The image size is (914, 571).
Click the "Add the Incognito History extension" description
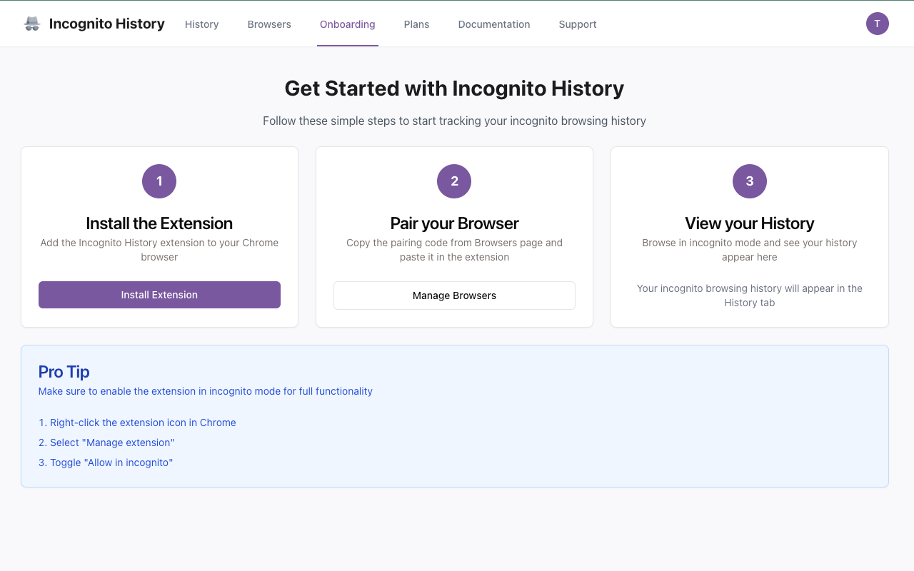click(x=159, y=250)
